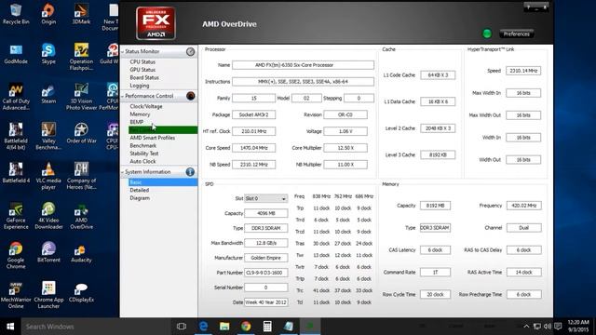Collapse the Status Monitor section
596x335 pixels.
123,52
